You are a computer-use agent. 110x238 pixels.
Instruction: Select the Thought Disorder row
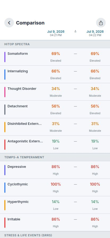pyautogui.click(x=55, y=92)
